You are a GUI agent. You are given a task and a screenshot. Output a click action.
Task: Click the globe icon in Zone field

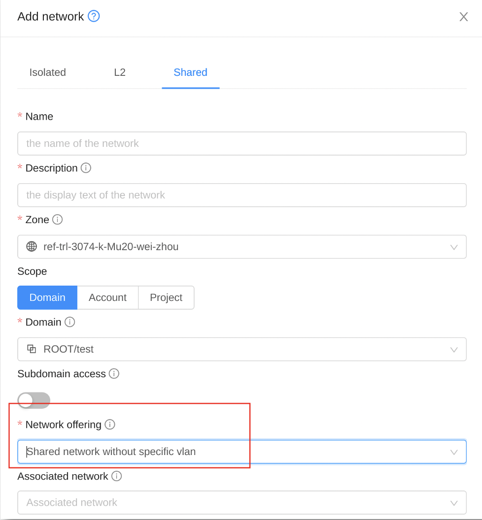point(32,247)
